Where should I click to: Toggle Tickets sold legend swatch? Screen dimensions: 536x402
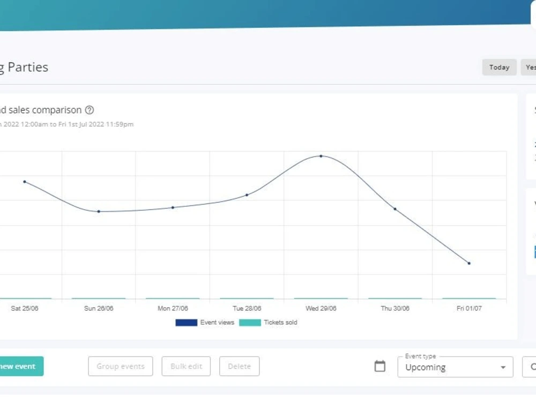(x=250, y=322)
